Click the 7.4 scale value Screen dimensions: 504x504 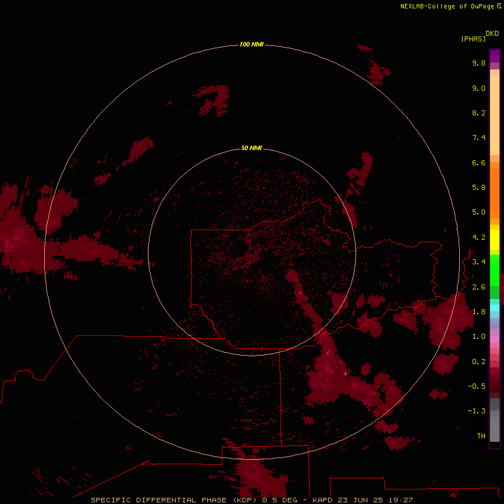[479, 138]
